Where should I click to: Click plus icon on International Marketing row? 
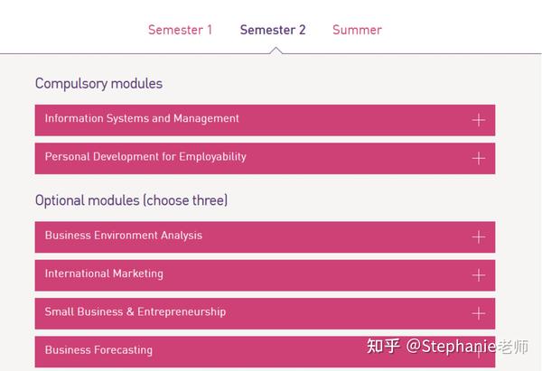478,275
